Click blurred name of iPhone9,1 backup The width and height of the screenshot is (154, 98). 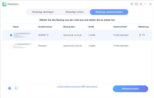coord(22,46)
